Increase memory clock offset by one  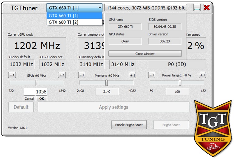[x=132, y=75]
